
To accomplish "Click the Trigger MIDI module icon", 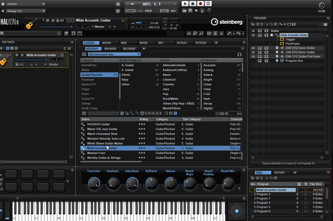I will coord(282,39).
